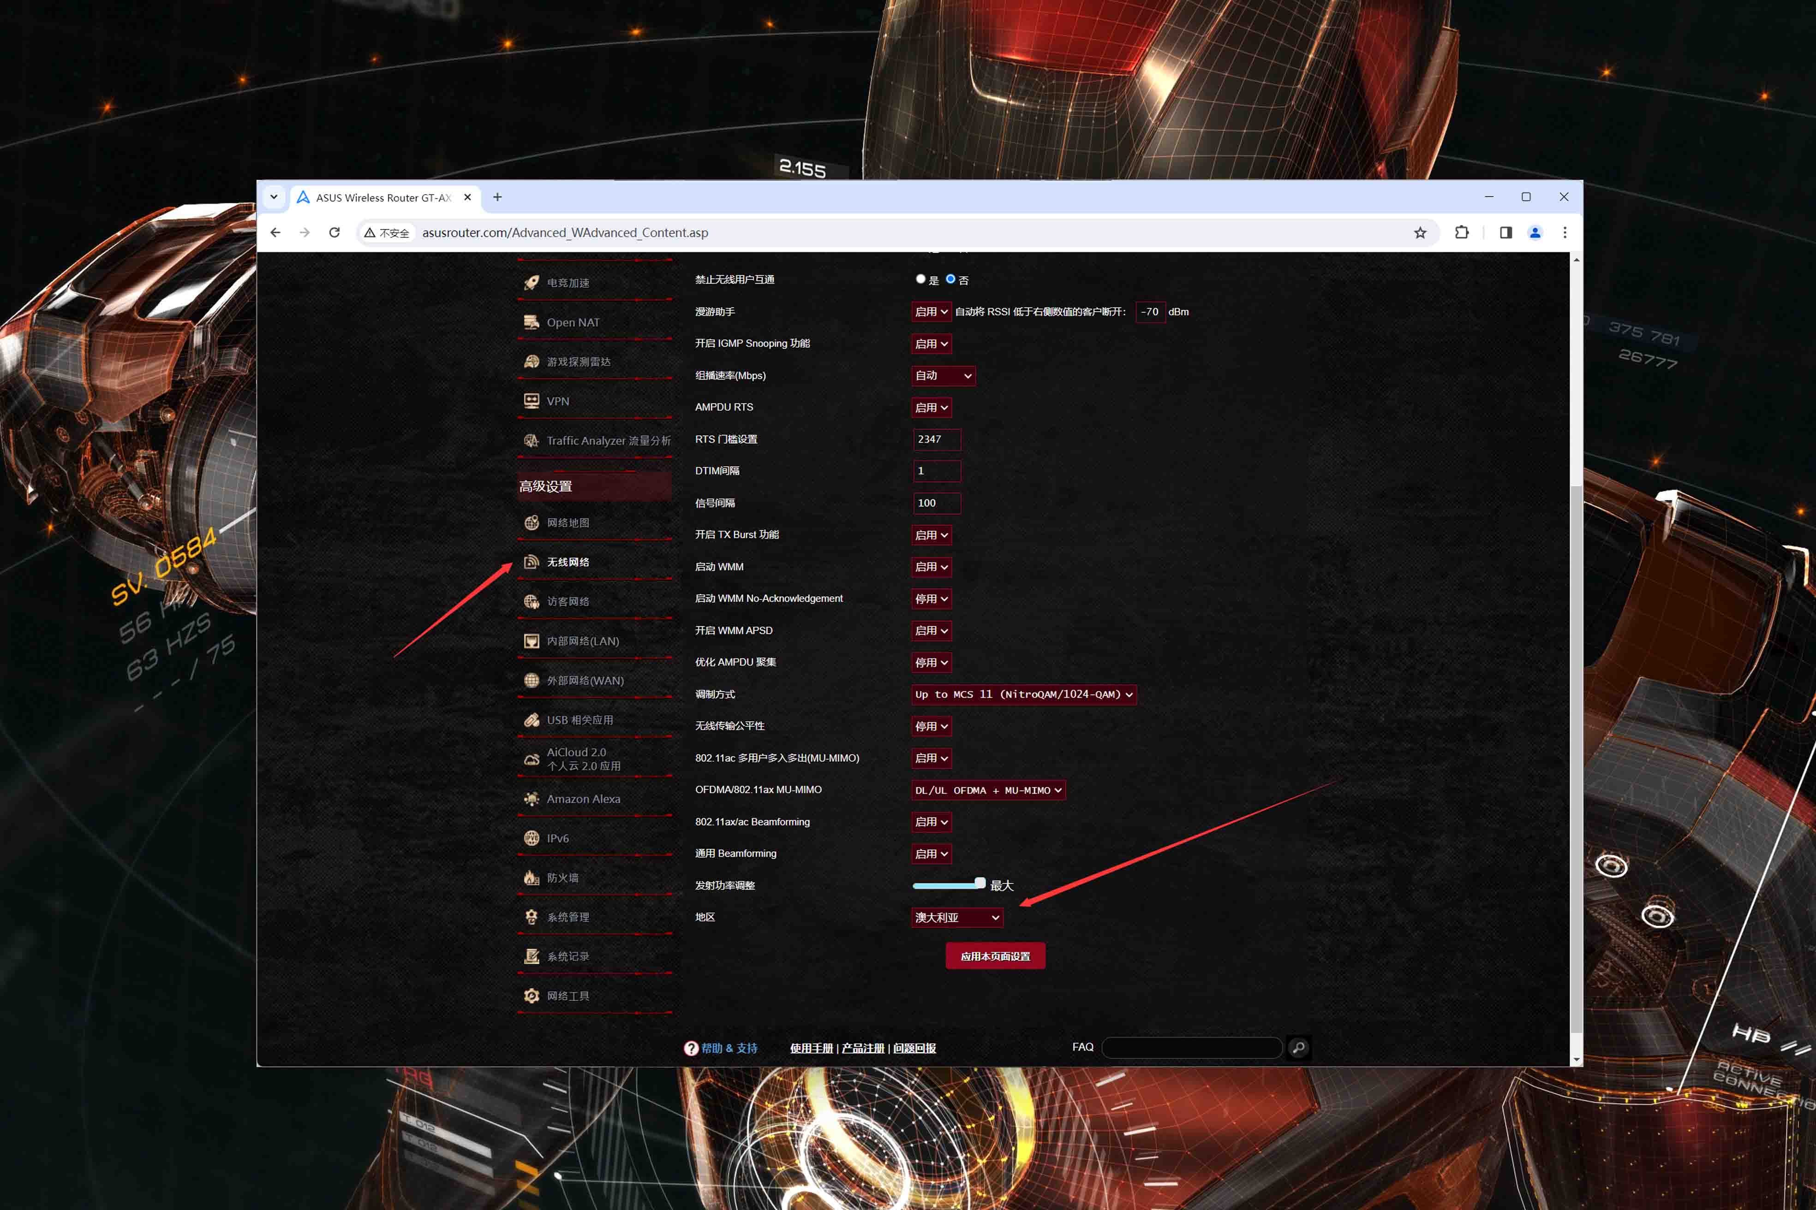Click the 无线网络 wireless icon
The image size is (1816, 1210).
[531, 563]
